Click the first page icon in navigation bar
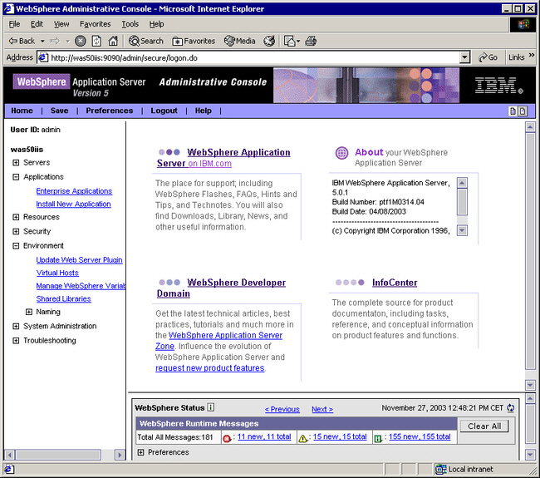The width and height of the screenshot is (540, 478). (x=513, y=111)
